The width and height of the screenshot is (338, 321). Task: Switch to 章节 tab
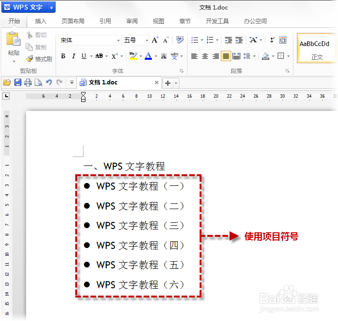[x=185, y=21]
